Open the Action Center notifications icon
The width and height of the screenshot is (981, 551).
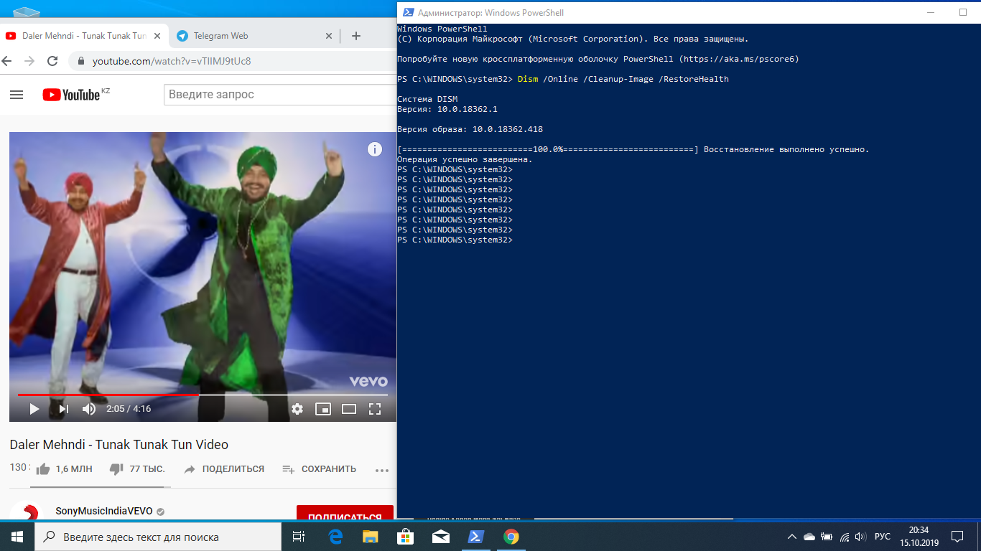pyautogui.click(x=957, y=537)
